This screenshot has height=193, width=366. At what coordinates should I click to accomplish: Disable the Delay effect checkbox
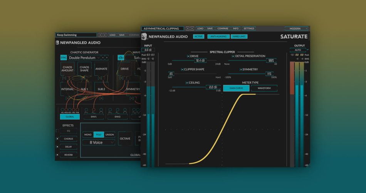[x=57, y=147]
